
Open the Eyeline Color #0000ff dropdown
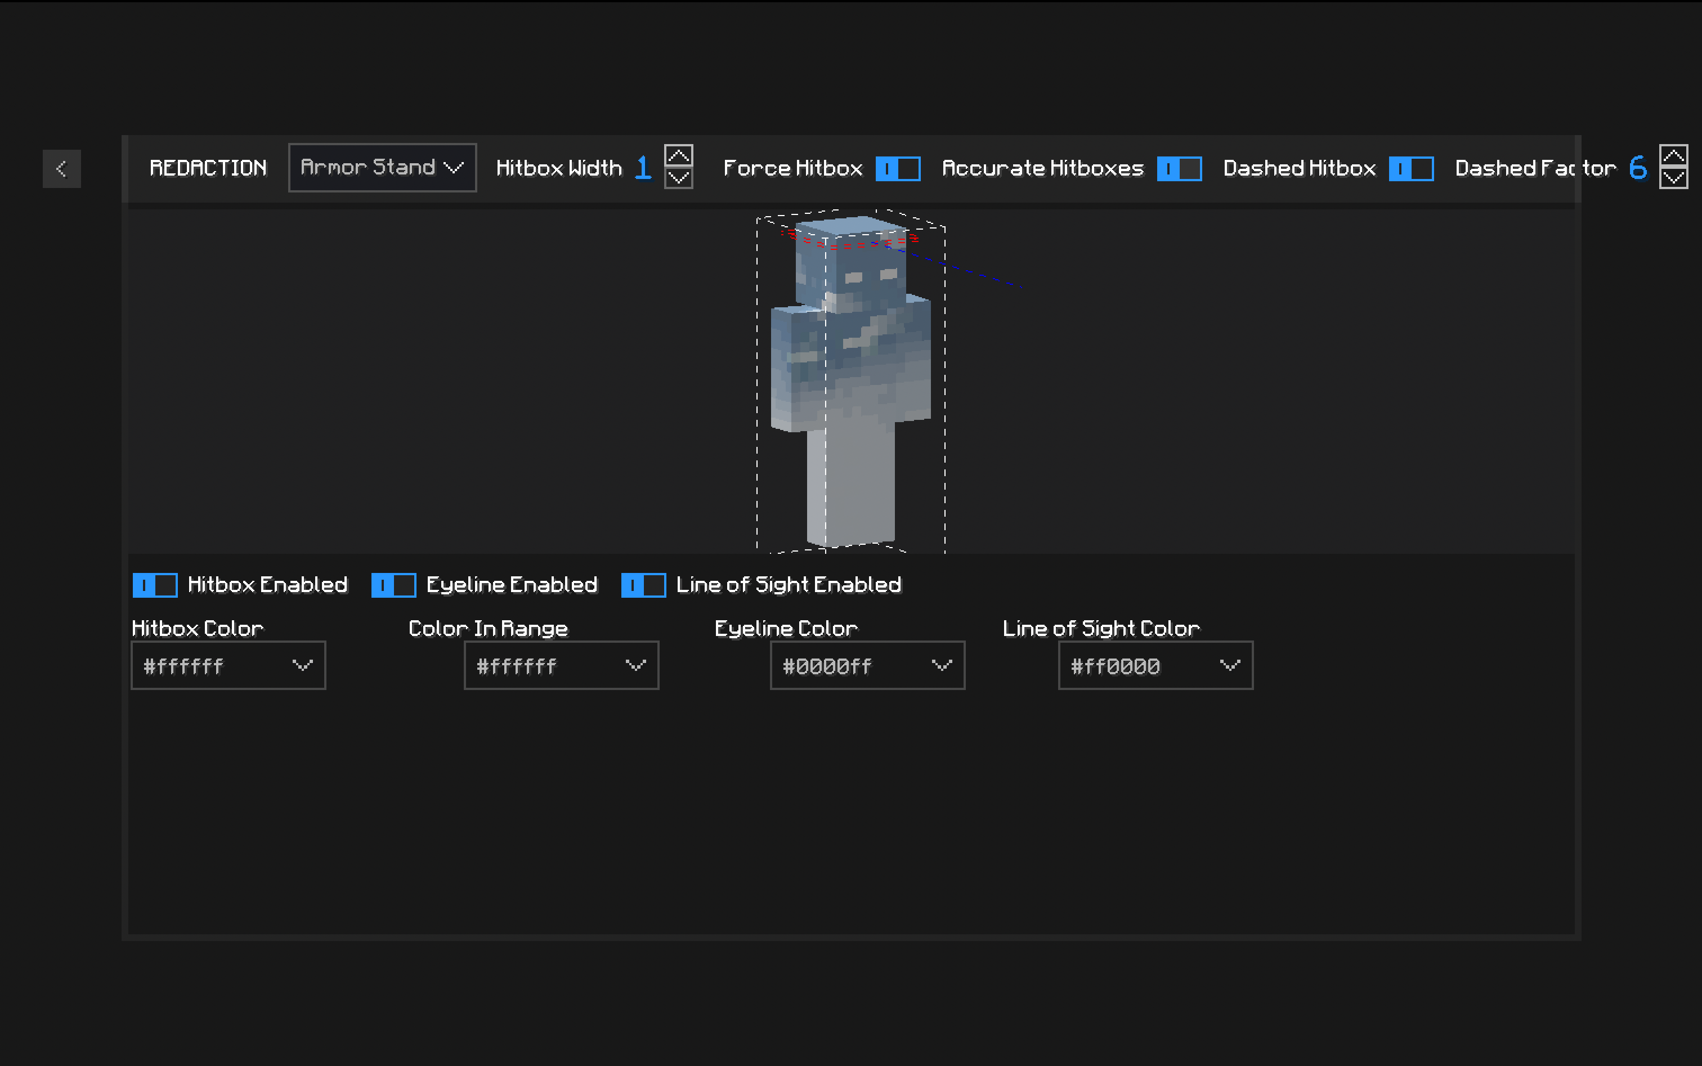[x=867, y=665]
